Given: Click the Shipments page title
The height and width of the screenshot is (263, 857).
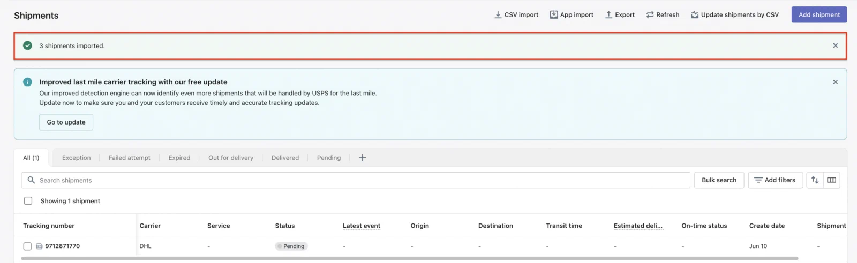Looking at the screenshot, I should (x=36, y=16).
